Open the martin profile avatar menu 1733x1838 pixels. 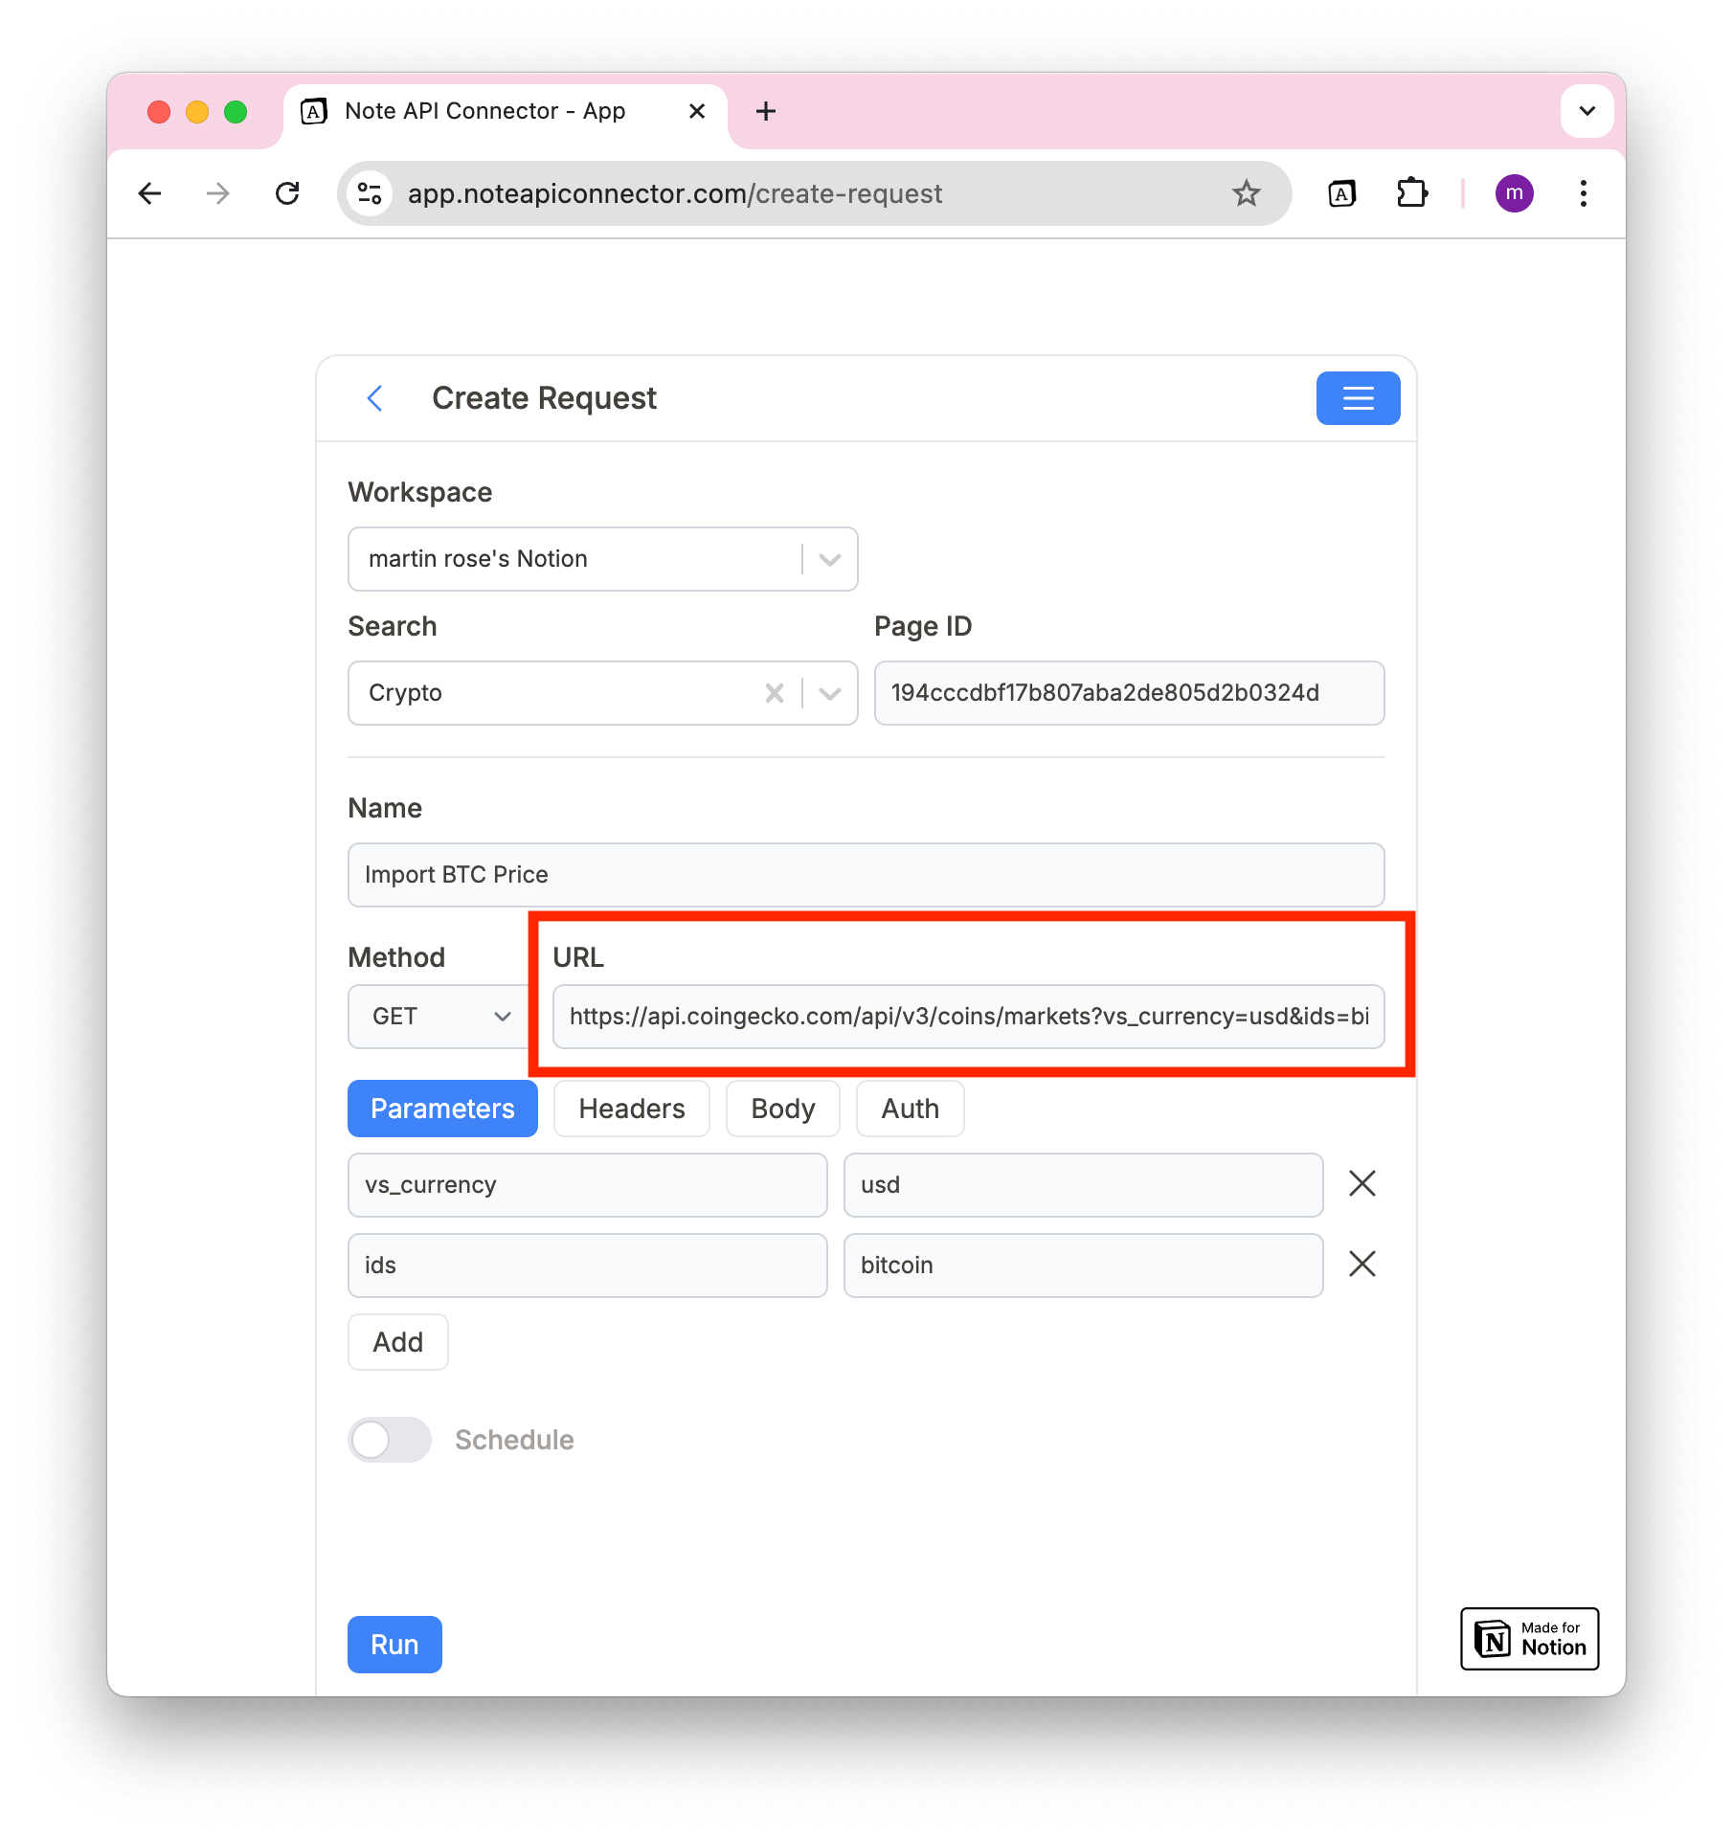[1514, 193]
